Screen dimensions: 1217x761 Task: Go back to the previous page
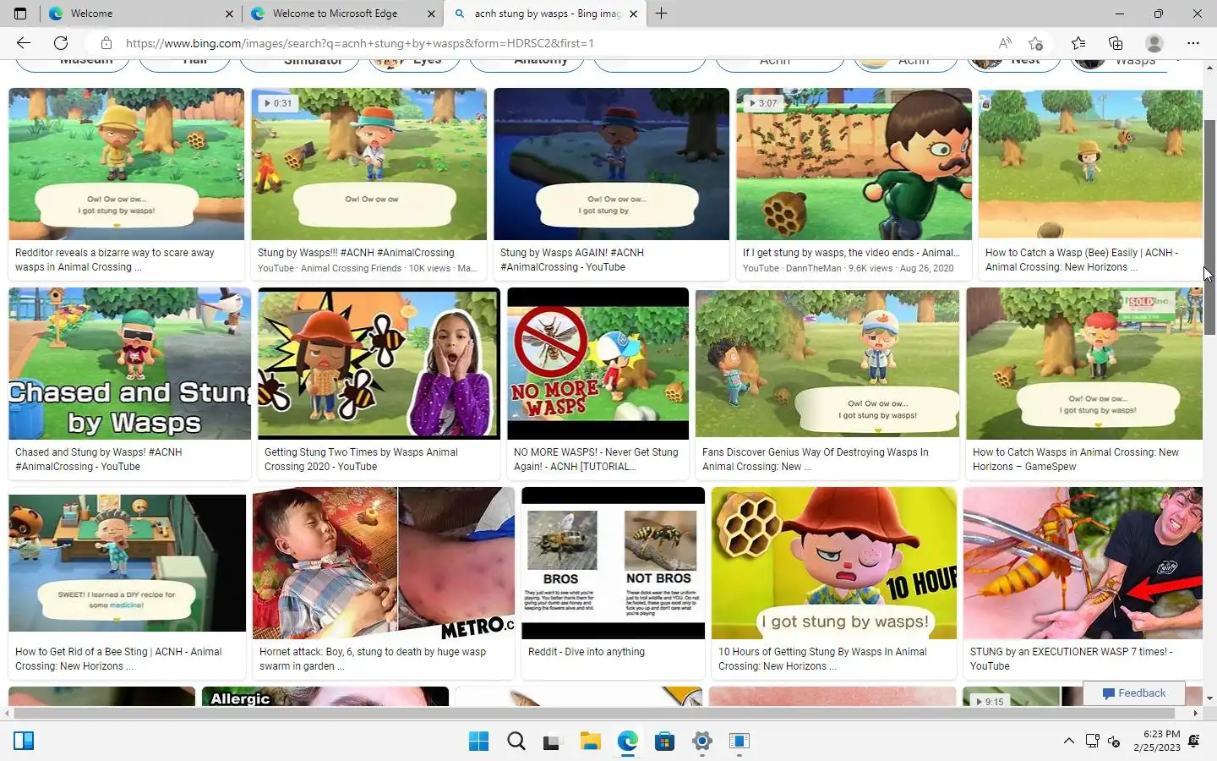tap(24, 43)
